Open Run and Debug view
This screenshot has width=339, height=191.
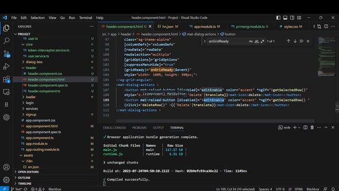tap(6, 66)
